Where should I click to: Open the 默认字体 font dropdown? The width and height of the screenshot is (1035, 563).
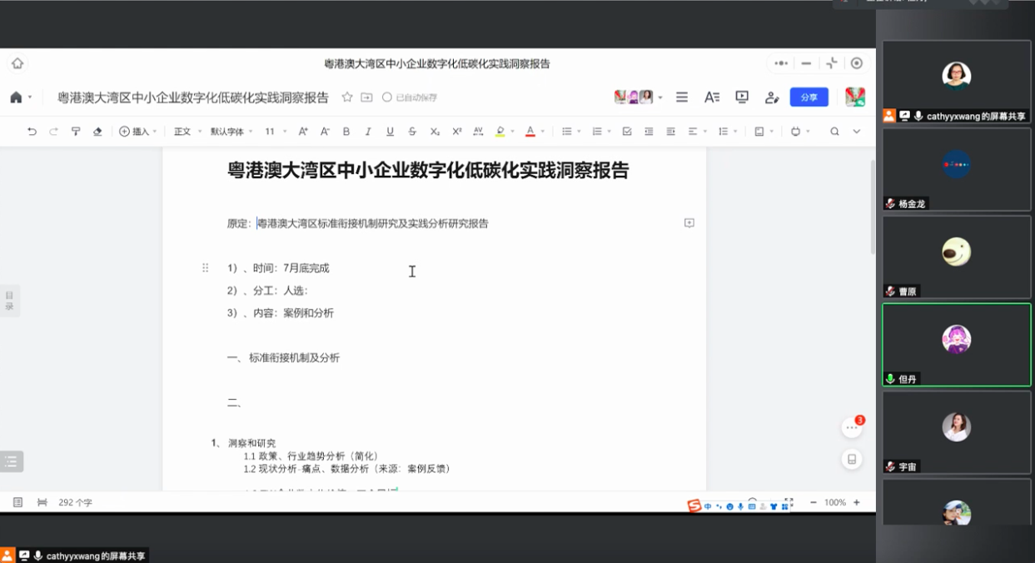click(230, 132)
